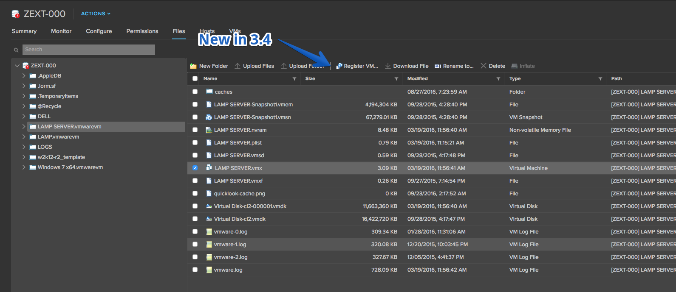676x292 pixels.
Task: Click the LAMP SERVER.nvram file icon
Action: (x=209, y=130)
